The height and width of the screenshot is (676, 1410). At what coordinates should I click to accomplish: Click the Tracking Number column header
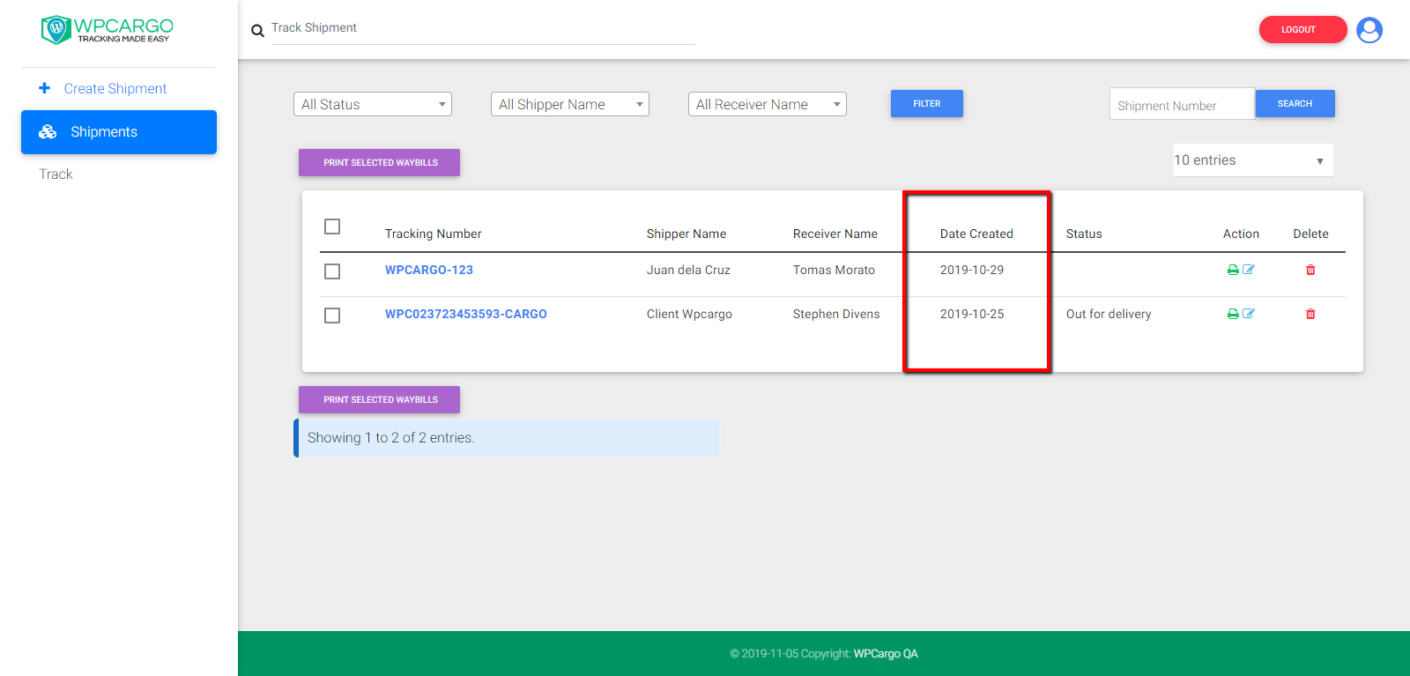tap(434, 234)
